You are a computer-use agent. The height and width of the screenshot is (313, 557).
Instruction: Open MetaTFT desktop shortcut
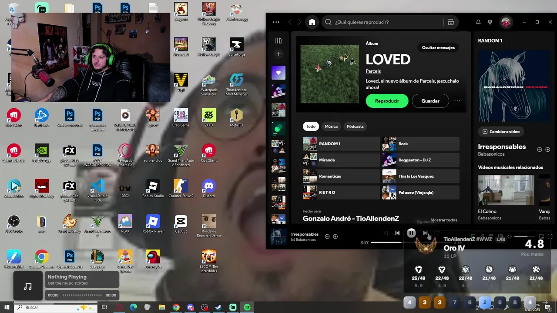click(x=237, y=118)
